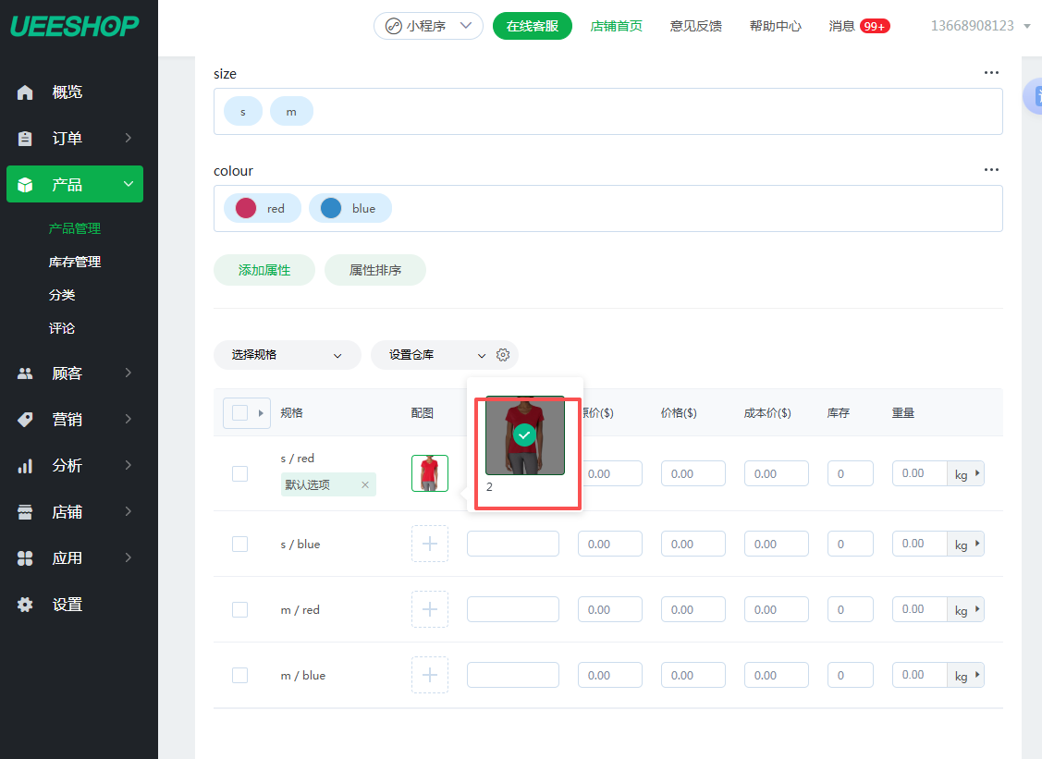Click the 在线客服 button

[x=533, y=26]
